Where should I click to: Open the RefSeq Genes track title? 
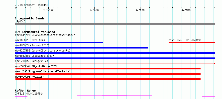(x=25, y=91)
